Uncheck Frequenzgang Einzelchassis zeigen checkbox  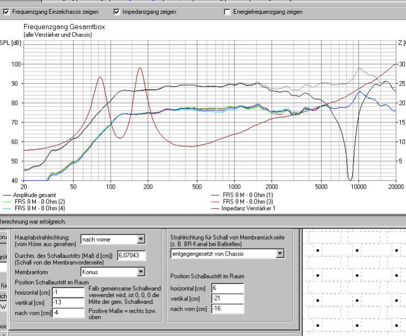pos(6,12)
